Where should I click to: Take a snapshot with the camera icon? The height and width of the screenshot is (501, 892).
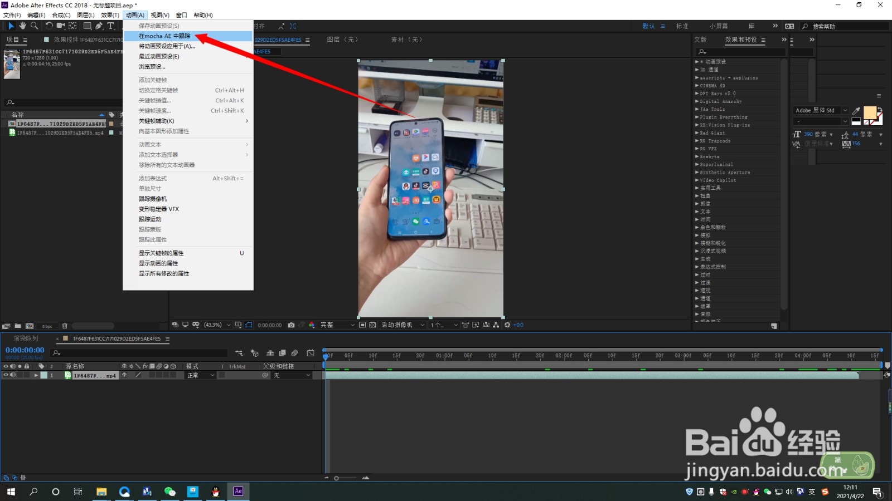point(291,325)
